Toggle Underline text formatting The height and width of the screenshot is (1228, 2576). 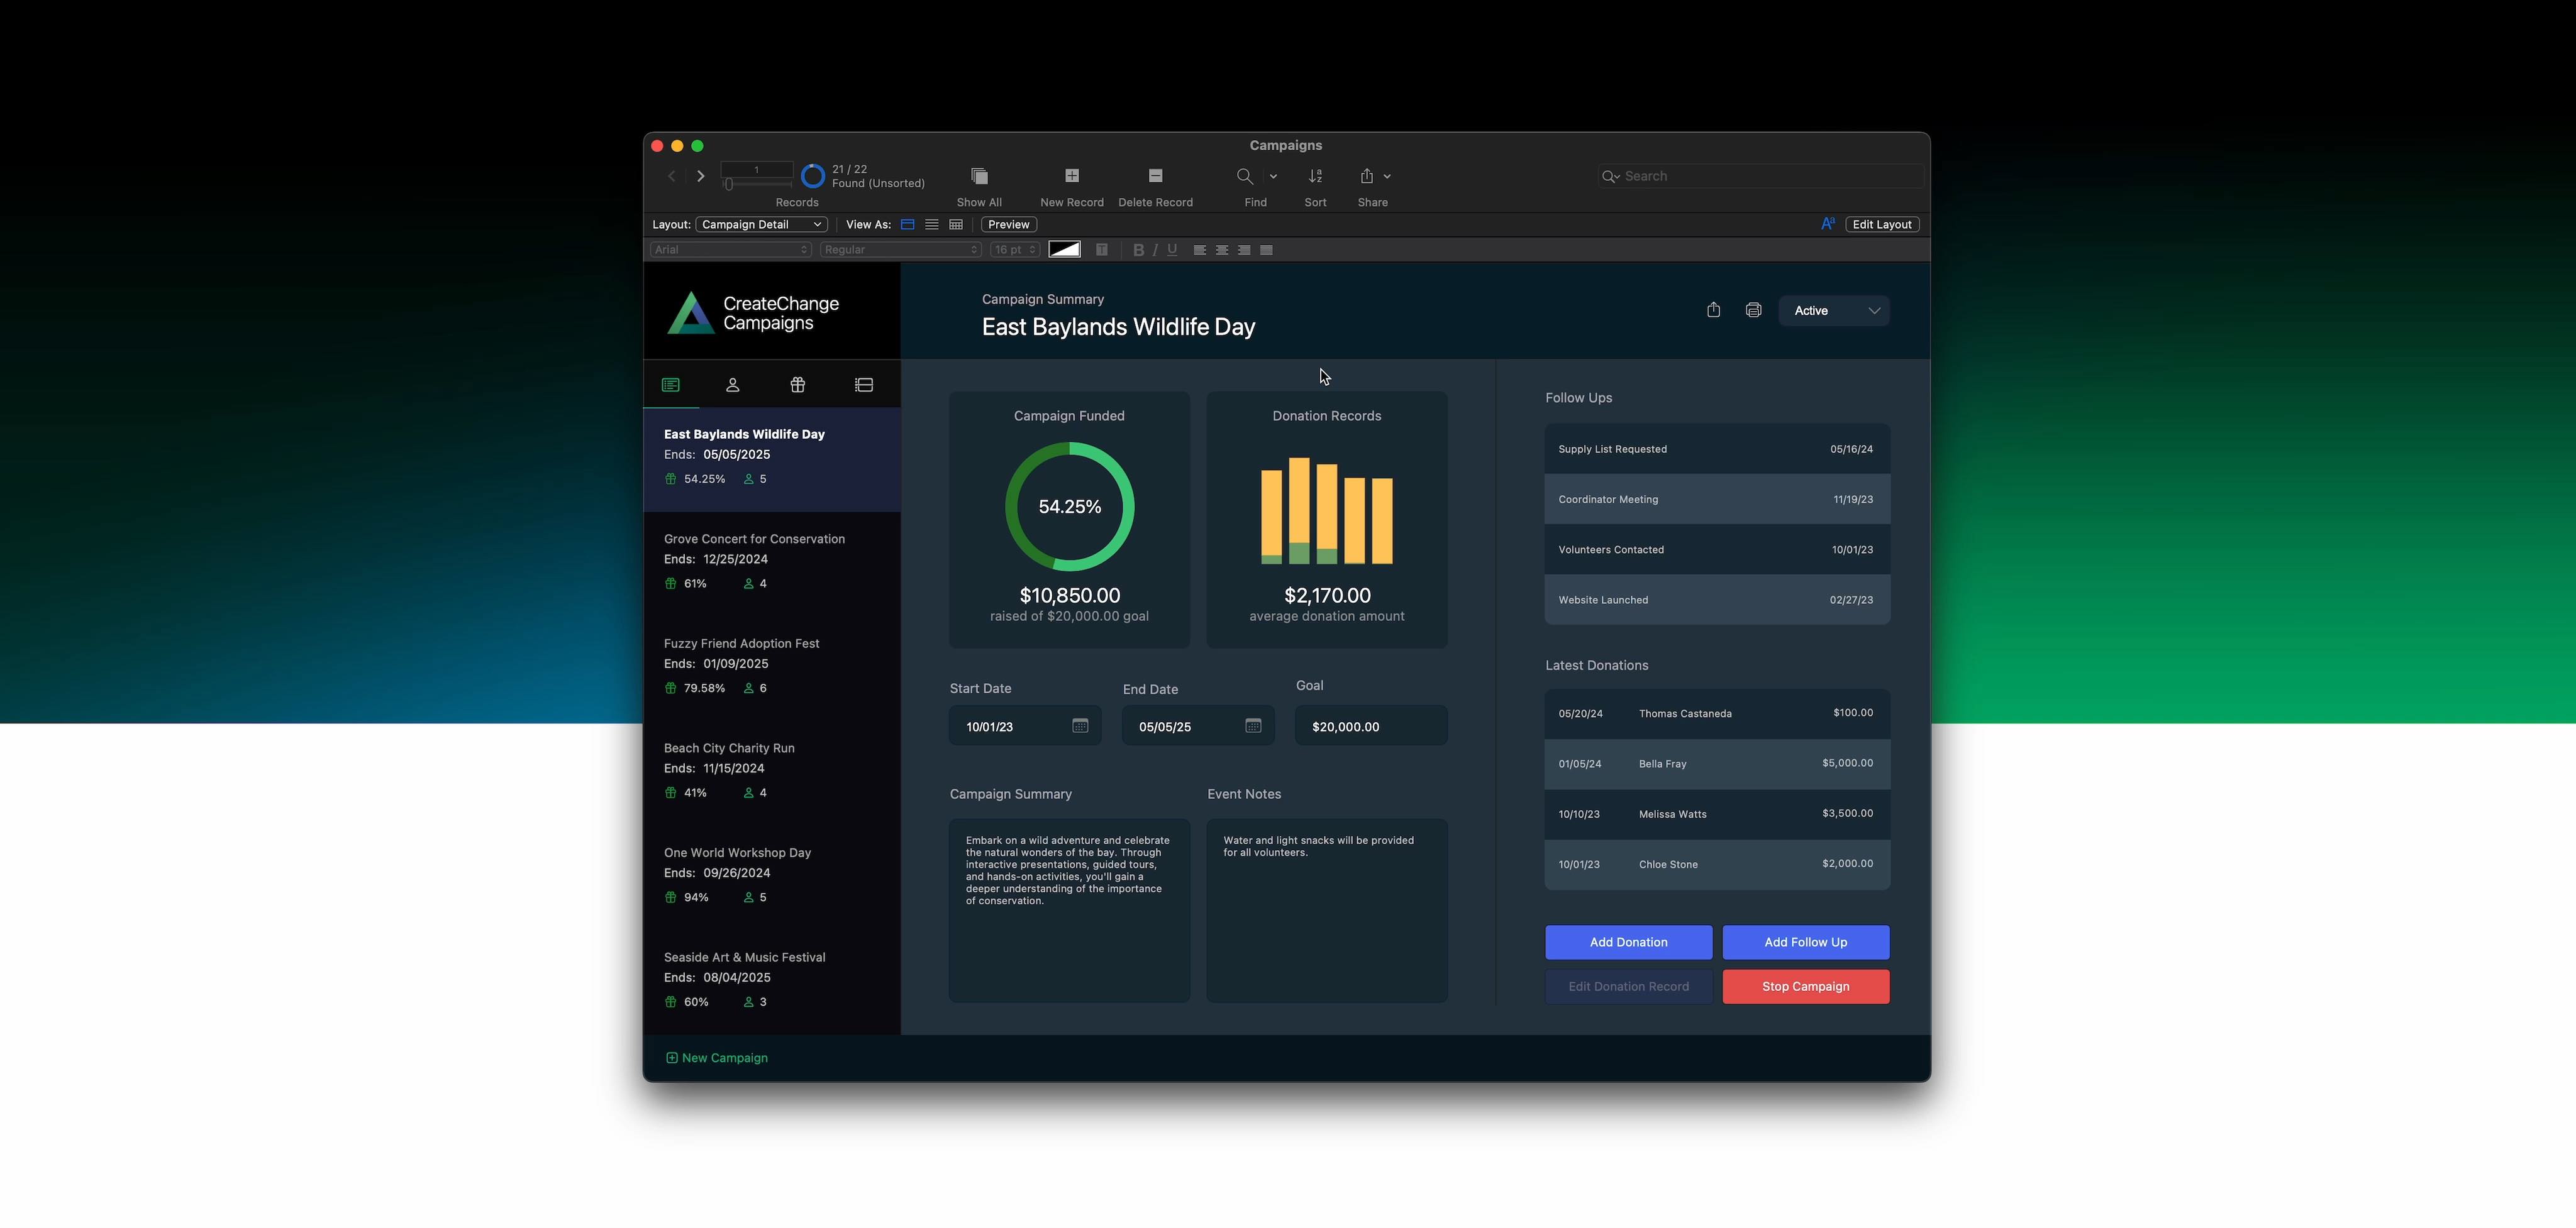[1172, 249]
